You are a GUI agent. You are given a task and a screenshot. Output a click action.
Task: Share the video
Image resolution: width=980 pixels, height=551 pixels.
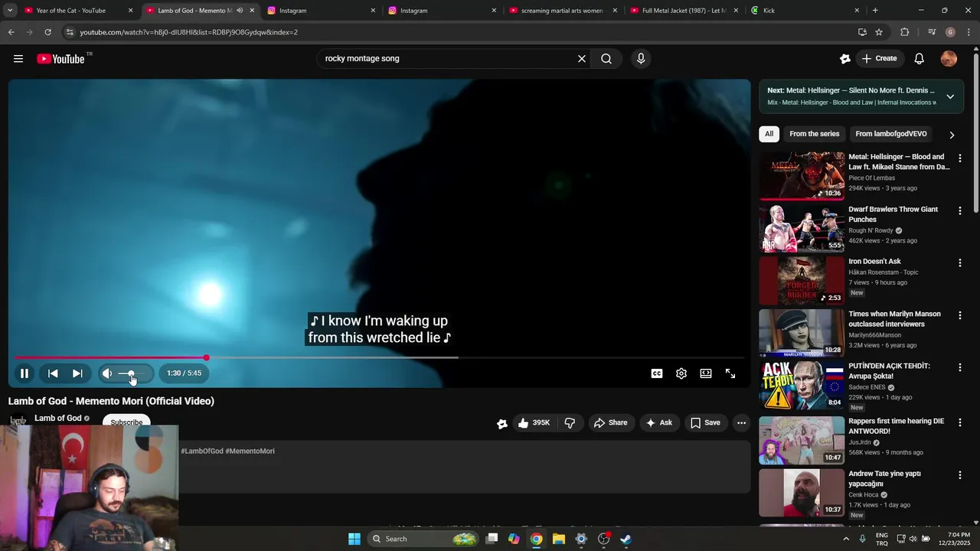[x=610, y=422]
